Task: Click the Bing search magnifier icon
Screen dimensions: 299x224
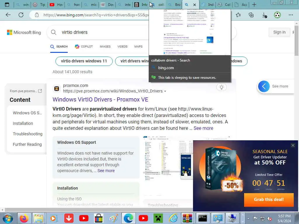Action: [54, 32]
